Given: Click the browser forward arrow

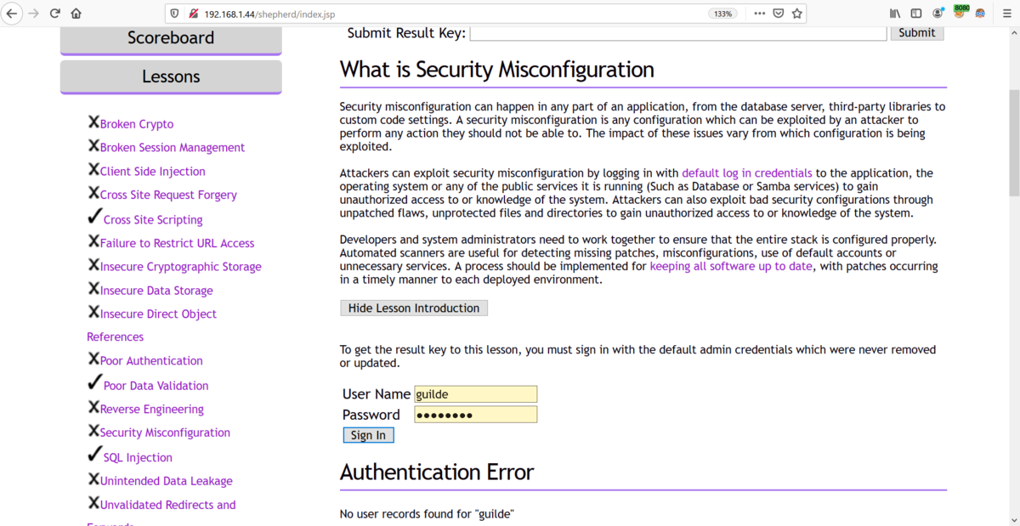Looking at the screenshot, I should tap(34, 14).
